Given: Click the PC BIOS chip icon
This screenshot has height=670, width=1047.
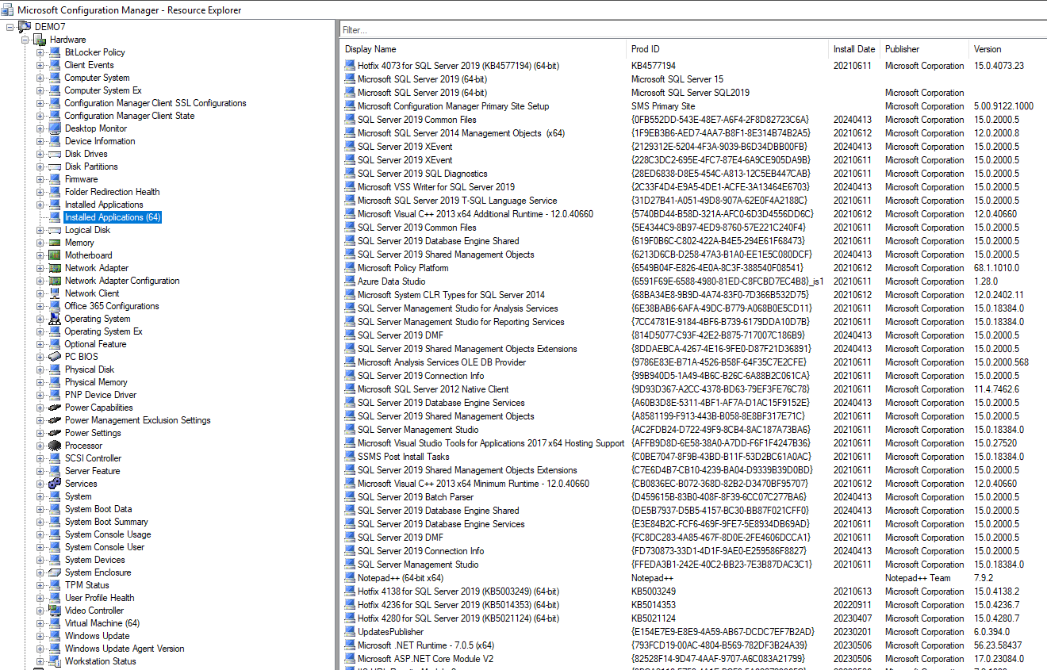Looking at the screenshot, I should click(x=55, y=357).
